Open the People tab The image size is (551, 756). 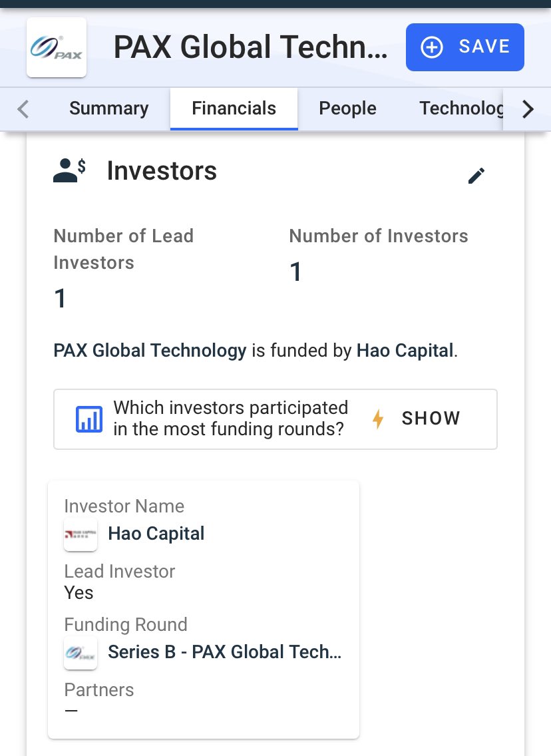tap(347, 108)
